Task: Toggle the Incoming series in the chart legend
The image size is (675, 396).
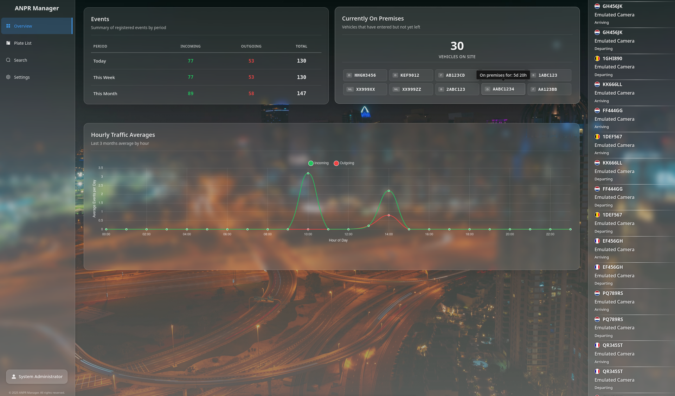Action: 318,163
